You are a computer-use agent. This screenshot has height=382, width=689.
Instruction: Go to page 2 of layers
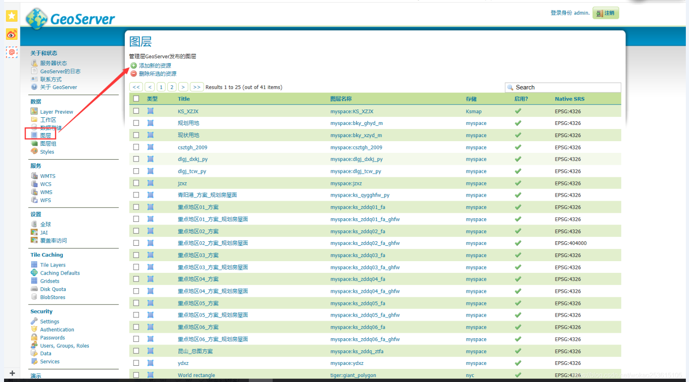(171, 87)
